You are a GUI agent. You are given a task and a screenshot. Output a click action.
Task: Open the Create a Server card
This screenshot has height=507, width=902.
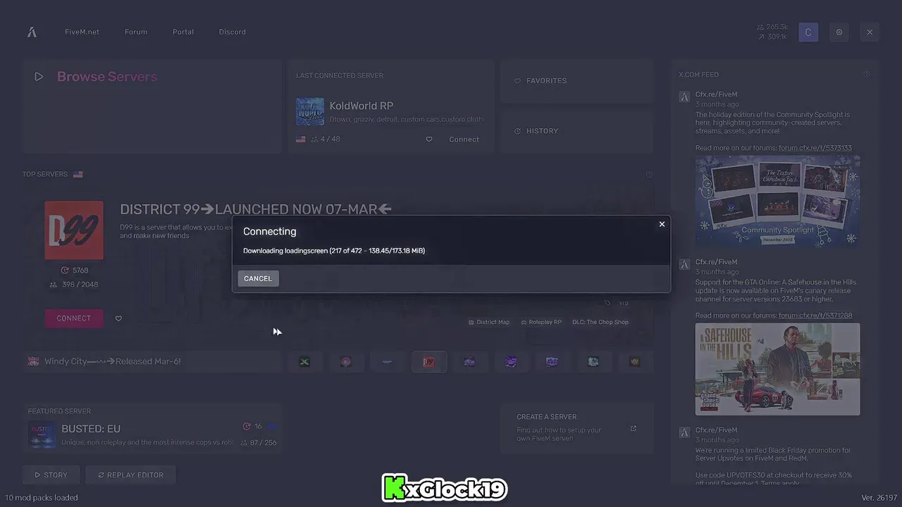[x=576, y=428]
